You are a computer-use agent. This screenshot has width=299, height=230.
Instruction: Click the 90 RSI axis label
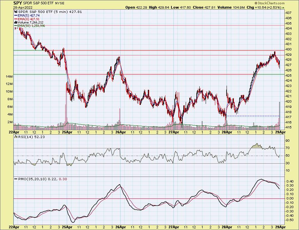[288, 141]
